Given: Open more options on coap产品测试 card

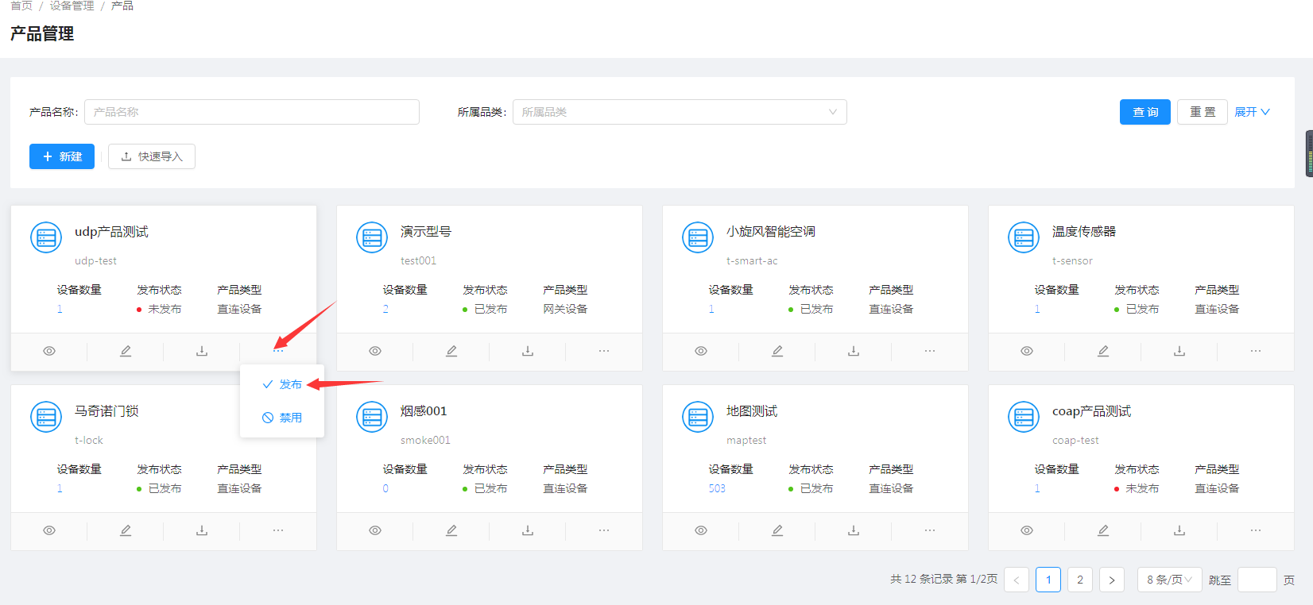Looking at the screenshot, I should pyautogui.click(x=1255, y=530).
